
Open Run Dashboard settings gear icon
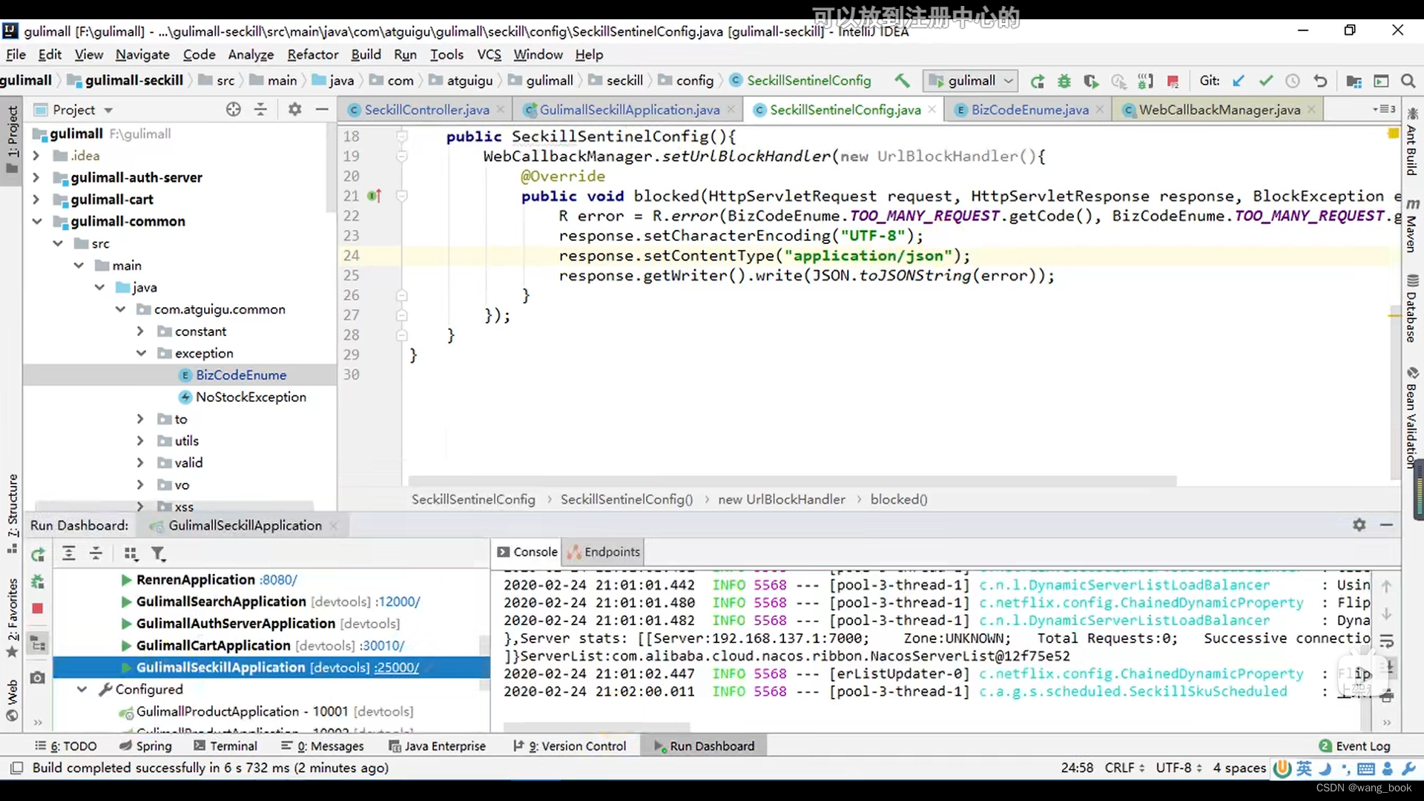pos(1359,524)
